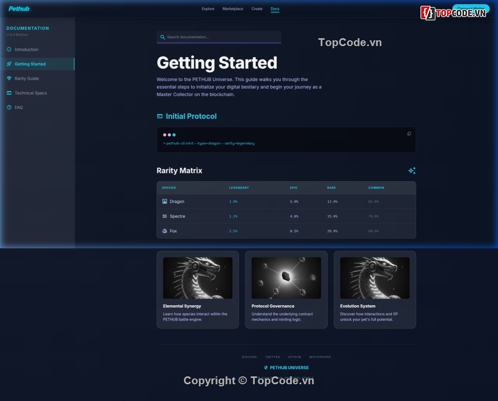Screen dimensions: 498x401
Task: Click the LEGENDARY column header
Action: click(x=239, y=188)
